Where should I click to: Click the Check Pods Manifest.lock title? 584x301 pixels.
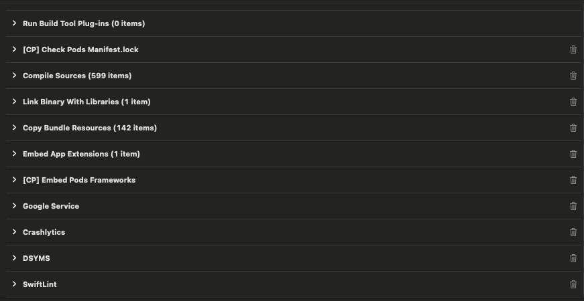pyautogui.click(x=80, y=49)
